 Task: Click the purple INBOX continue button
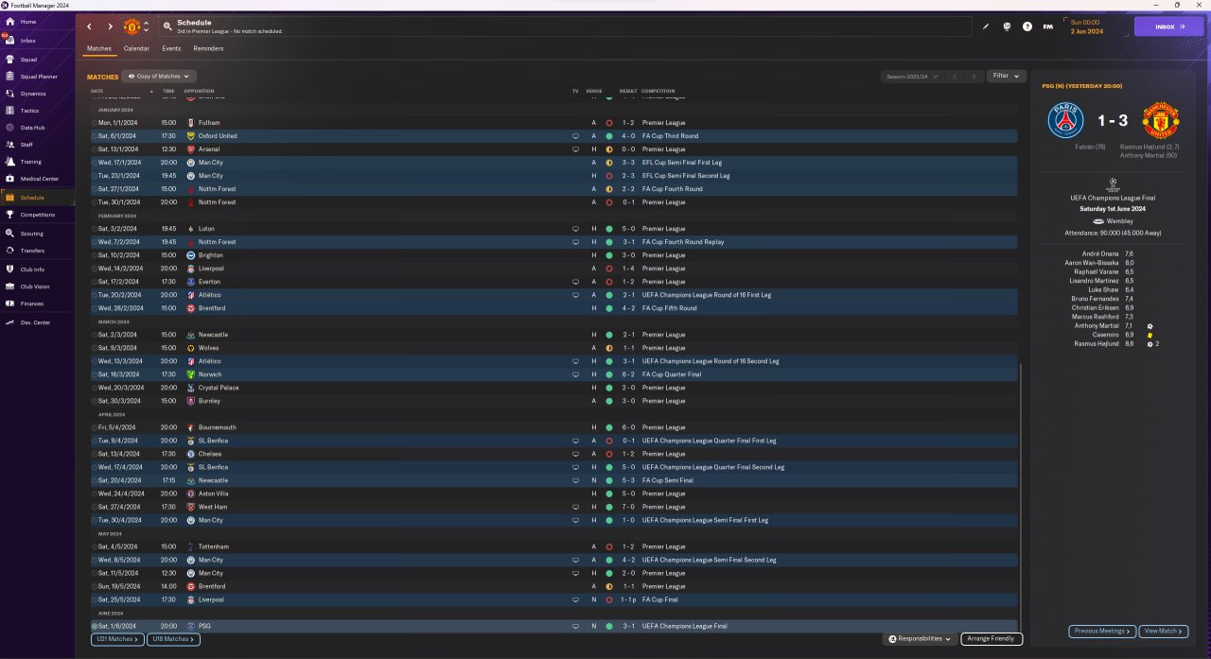tap(1169, 26)
